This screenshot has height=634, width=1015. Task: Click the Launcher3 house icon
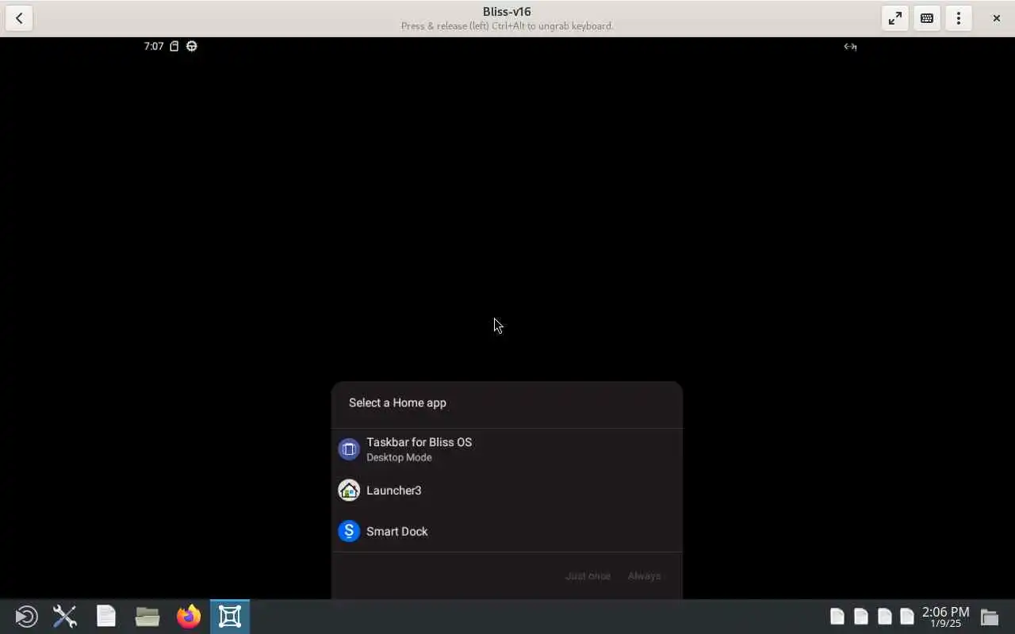pyautogui.click(x=349, y=491)
